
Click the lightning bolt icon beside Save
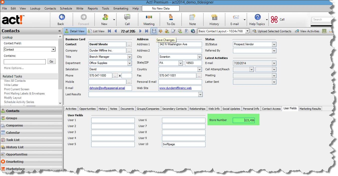[x=160, y=31]
